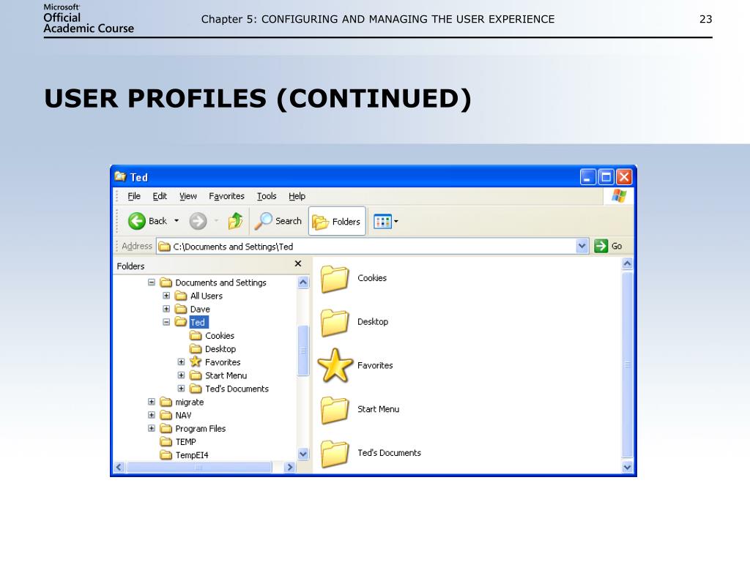Open the Views dropdown arrow
Viewport: 750px width, 562px height.
click(x=396, y=221)
